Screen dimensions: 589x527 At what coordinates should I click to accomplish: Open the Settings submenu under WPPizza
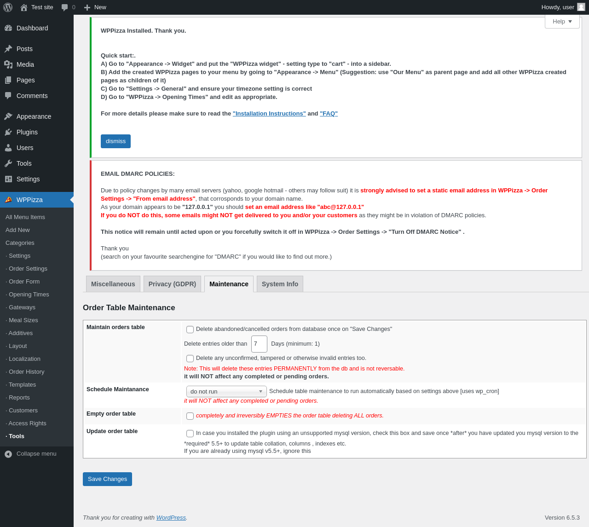(x=18, y=255)
